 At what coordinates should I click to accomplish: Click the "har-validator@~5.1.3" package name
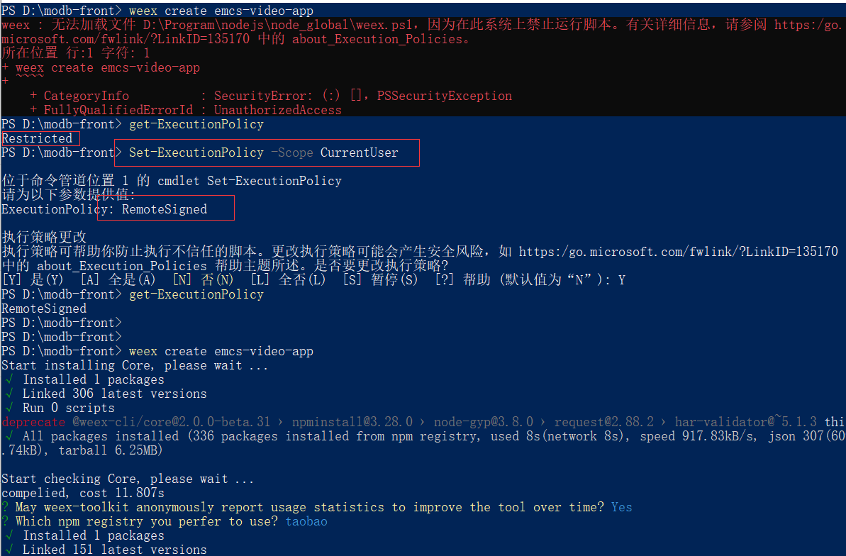tap(745, 422)
